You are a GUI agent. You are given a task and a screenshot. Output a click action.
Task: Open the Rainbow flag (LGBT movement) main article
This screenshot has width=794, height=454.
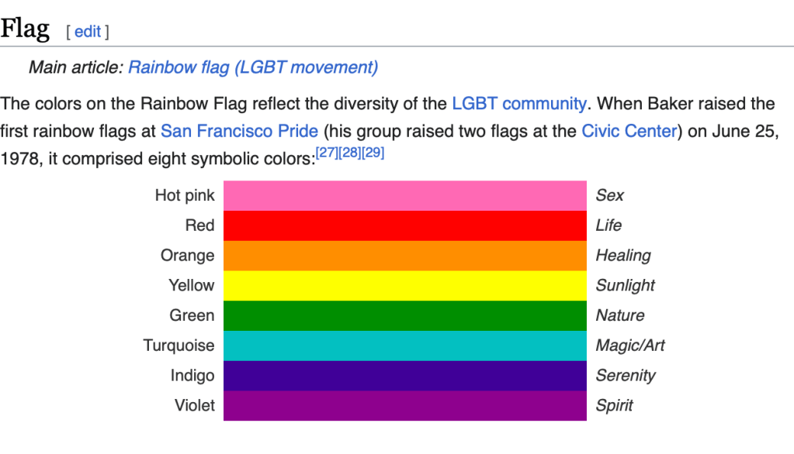click(x=253, y=67)
